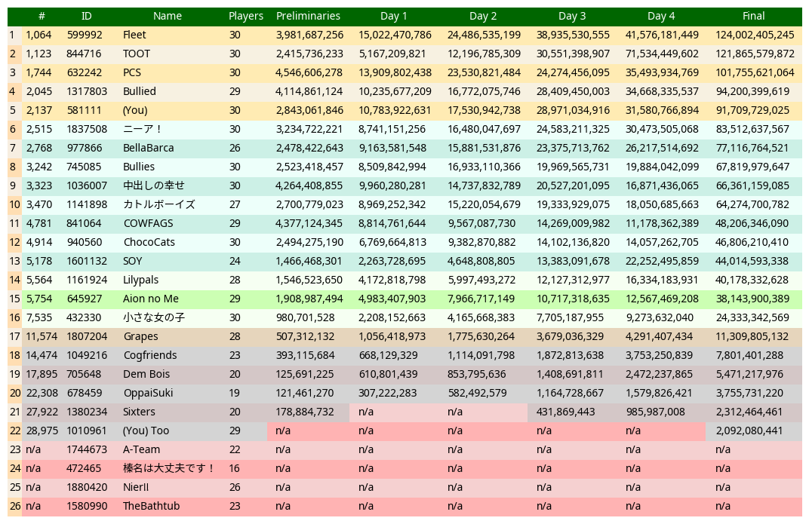
Task: Click Fleet's final score 124,002,405,245
Action: pos(755,35)
